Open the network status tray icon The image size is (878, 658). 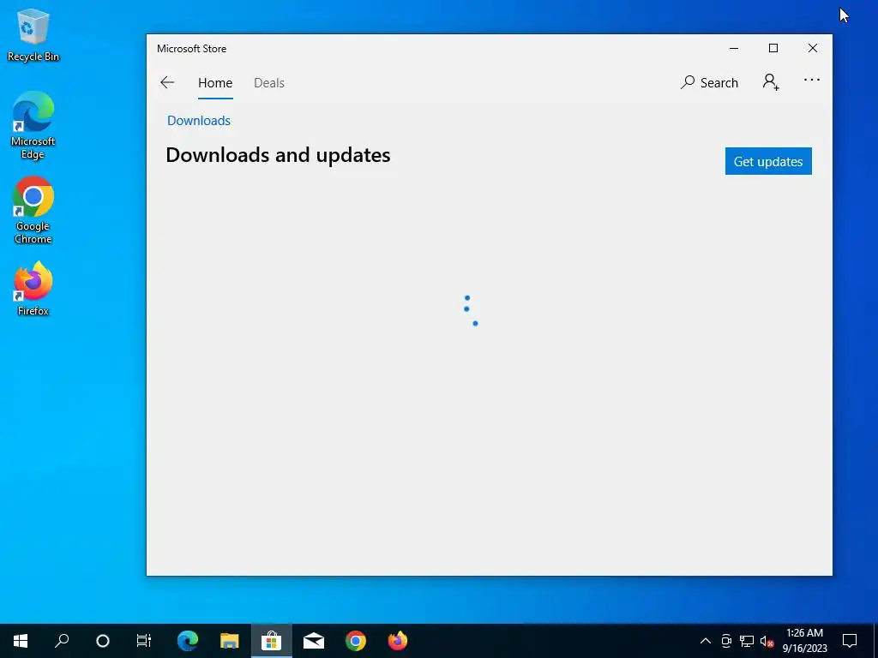click(747, 641)
